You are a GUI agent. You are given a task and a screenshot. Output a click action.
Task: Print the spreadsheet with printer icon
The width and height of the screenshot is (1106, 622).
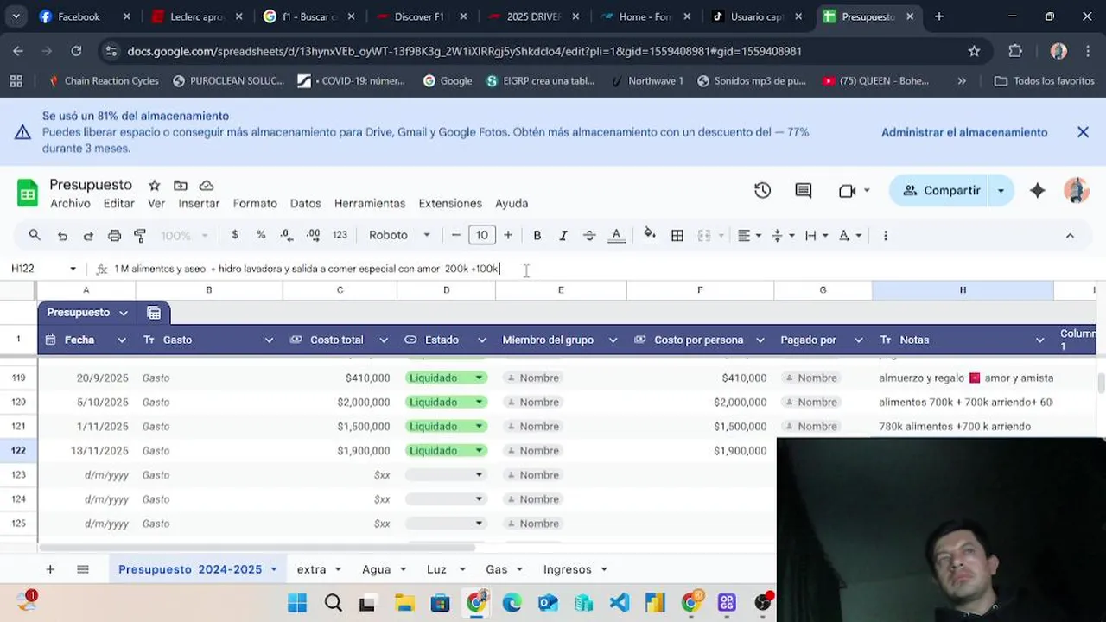(x=114, y=235)
